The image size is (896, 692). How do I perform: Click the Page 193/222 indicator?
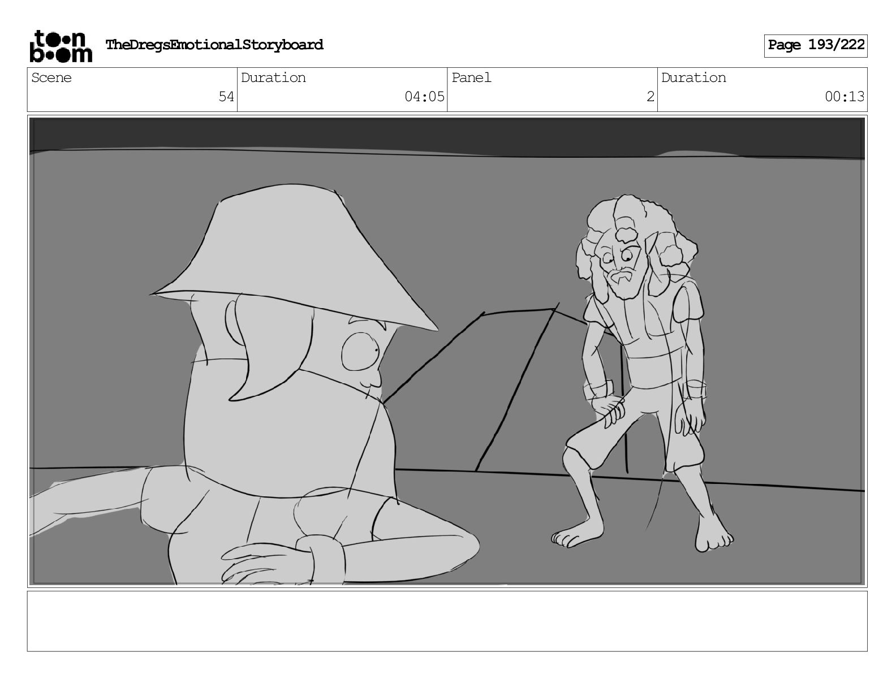pyautogui.click(x=816, y=46)
